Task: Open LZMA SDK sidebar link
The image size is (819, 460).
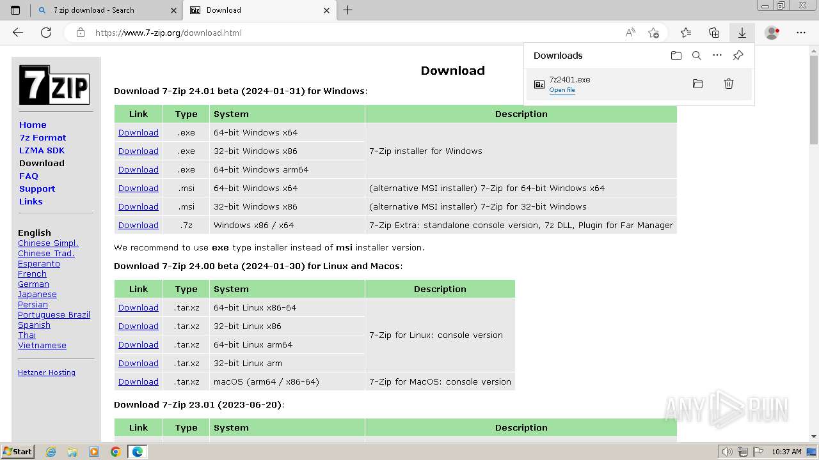Action: click(42, 150)
